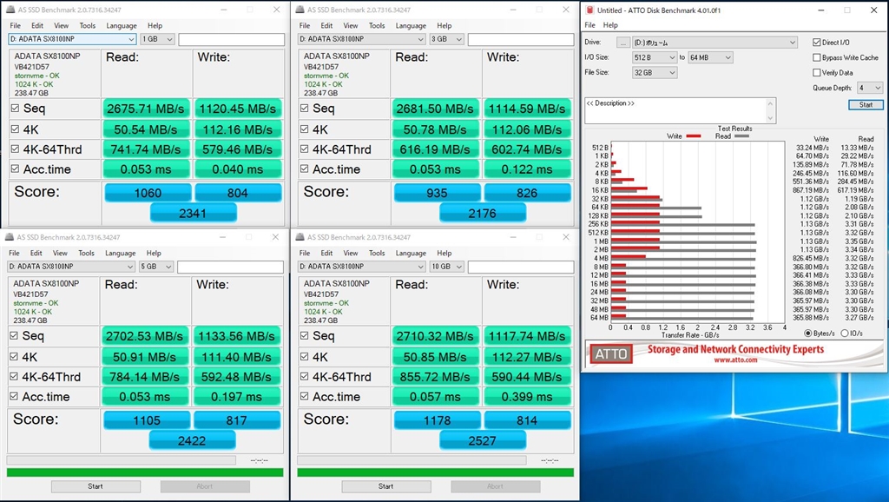Toggle Acc.time checkbox in the 10 GB AS SSD window
The height and width of the screenshot is (502, 889).
tap(305, 396)
